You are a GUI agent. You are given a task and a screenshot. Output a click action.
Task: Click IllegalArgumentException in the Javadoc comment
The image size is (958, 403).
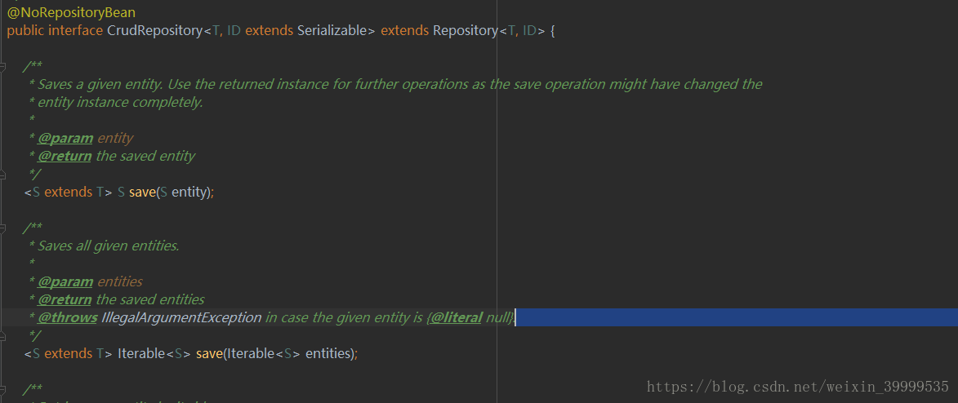click(x=181, y=317)
